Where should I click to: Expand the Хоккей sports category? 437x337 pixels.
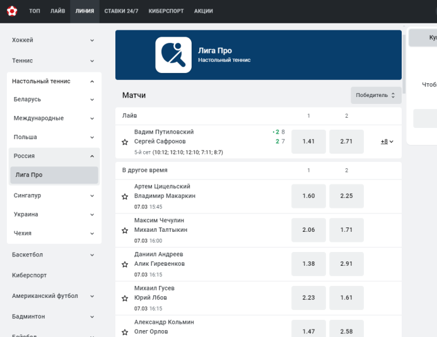(x=53, y=40)
